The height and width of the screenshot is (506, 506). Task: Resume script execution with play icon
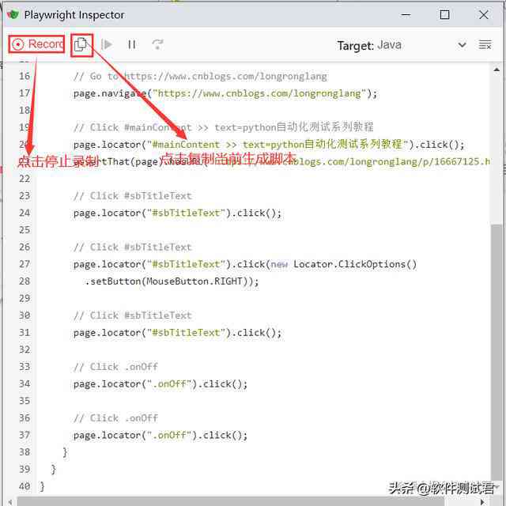(x=107, y=44)
